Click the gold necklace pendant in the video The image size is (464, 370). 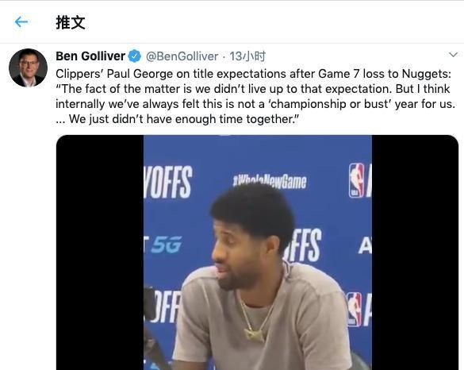tap(255, 334)
